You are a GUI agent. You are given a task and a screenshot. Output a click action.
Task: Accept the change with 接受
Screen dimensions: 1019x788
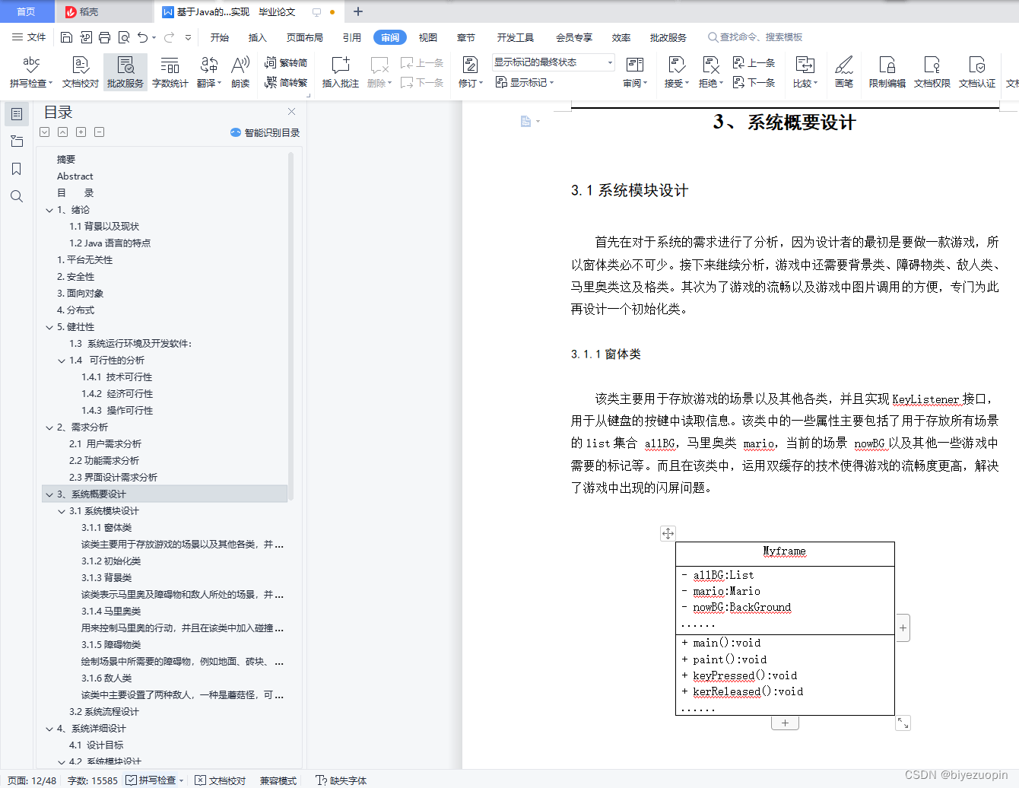point(676,71)
